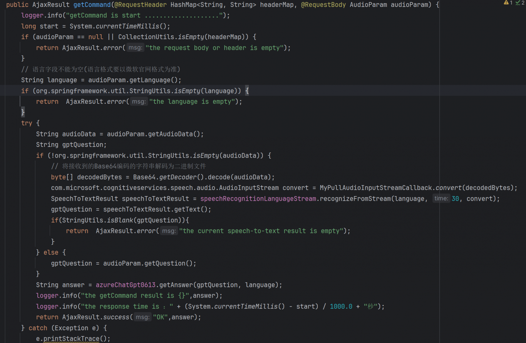
Task: Click the msg: hint before "the language is empty"
Action: coord(139,102)
